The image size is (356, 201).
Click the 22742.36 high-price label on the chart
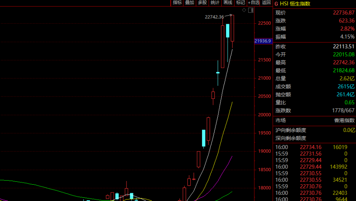tap(214, 17)
